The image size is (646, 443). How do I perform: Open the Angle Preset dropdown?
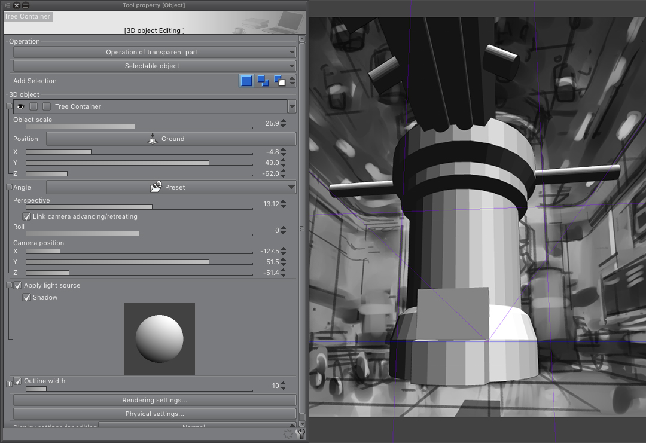(171, 187)
